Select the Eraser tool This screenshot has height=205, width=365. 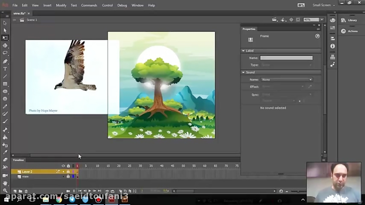coord(5,160)
